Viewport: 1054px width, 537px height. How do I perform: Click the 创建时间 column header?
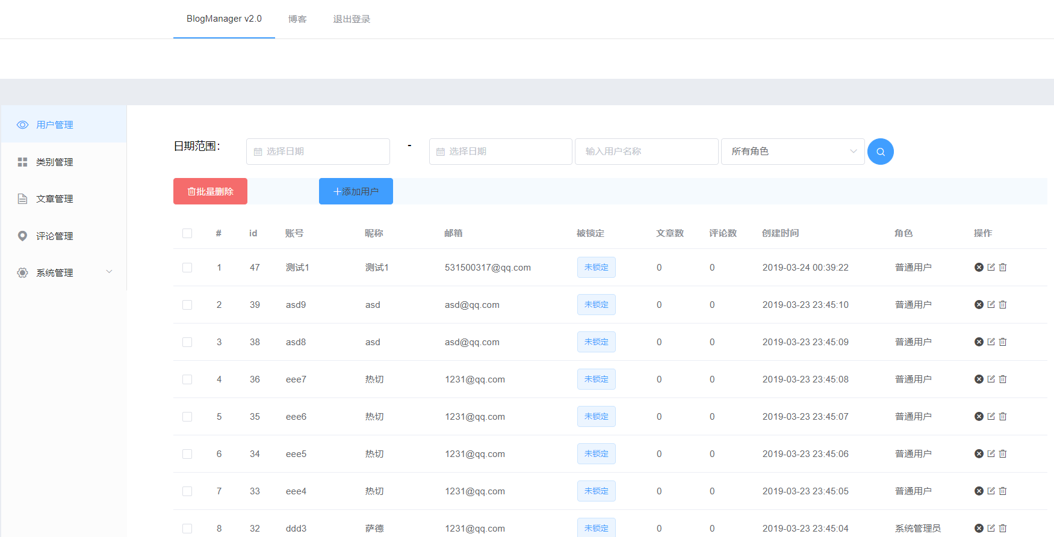click(780, 233)
